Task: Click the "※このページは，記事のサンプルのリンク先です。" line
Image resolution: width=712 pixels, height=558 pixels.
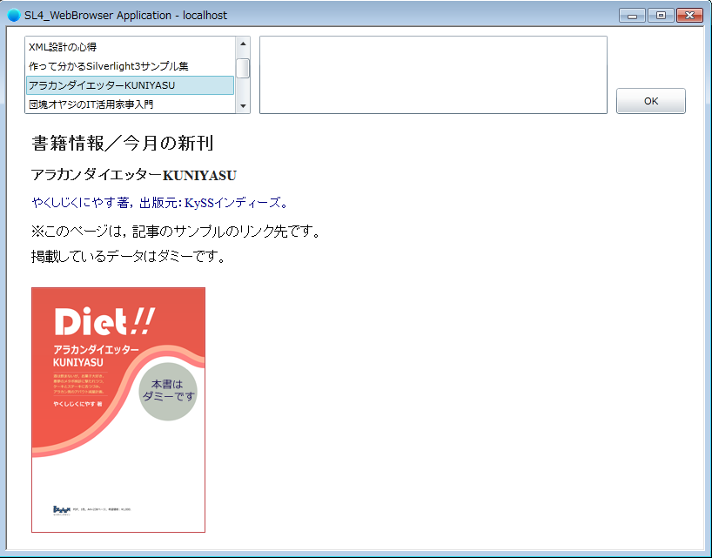Action: point(177,232)
